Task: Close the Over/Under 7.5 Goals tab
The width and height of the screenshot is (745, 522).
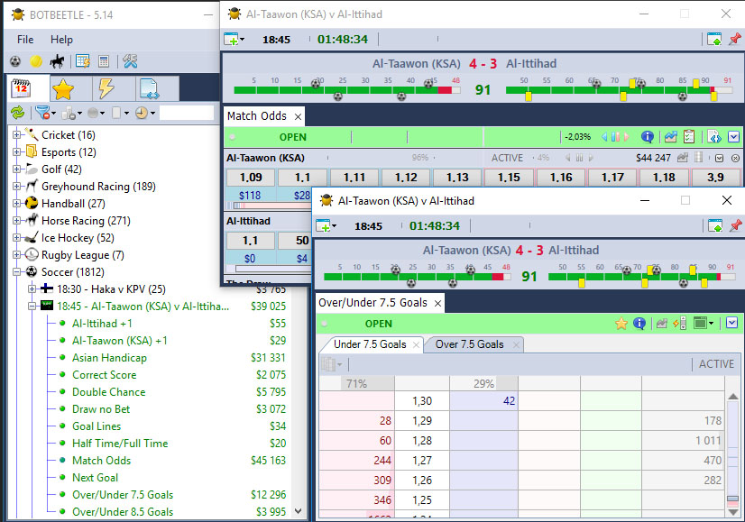Action: tap(437, 303)
